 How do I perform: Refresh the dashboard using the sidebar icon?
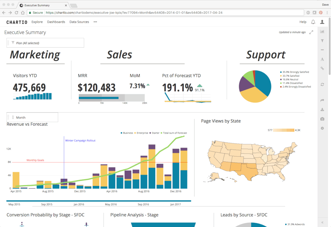click(322, 84)
